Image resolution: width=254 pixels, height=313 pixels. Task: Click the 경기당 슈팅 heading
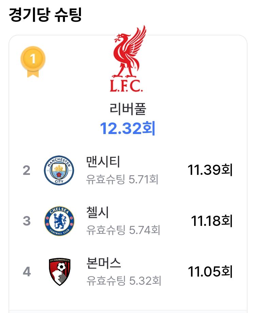pyautogui.click(x=45, y=15)
